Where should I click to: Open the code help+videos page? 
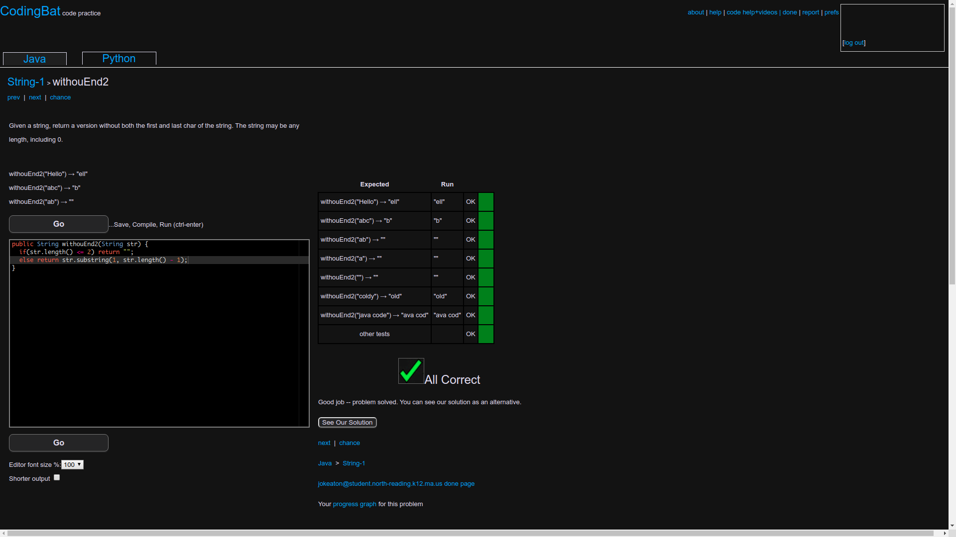click(751, 12)
